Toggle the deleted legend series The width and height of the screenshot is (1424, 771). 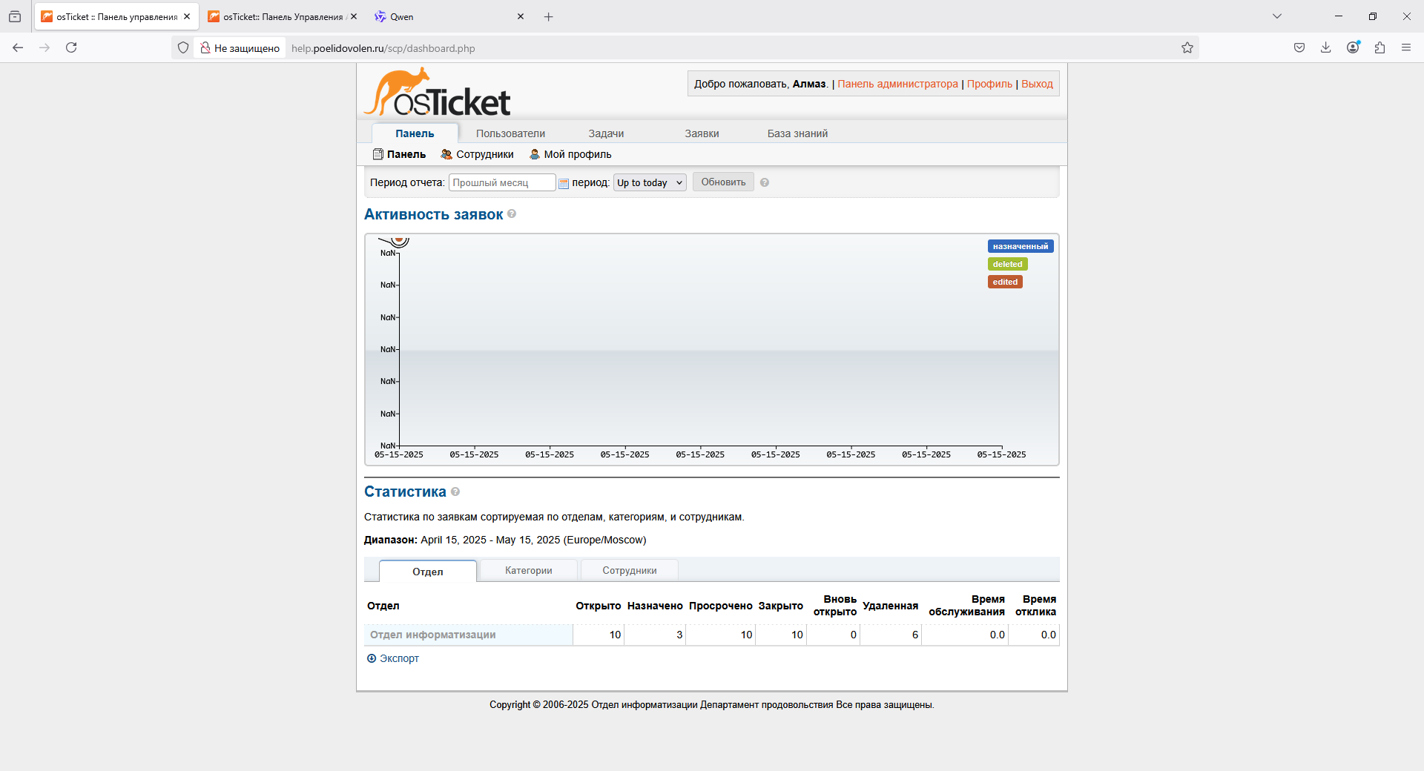point(1007,264)
